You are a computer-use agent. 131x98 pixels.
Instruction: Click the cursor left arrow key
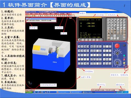tap(112, 38)
